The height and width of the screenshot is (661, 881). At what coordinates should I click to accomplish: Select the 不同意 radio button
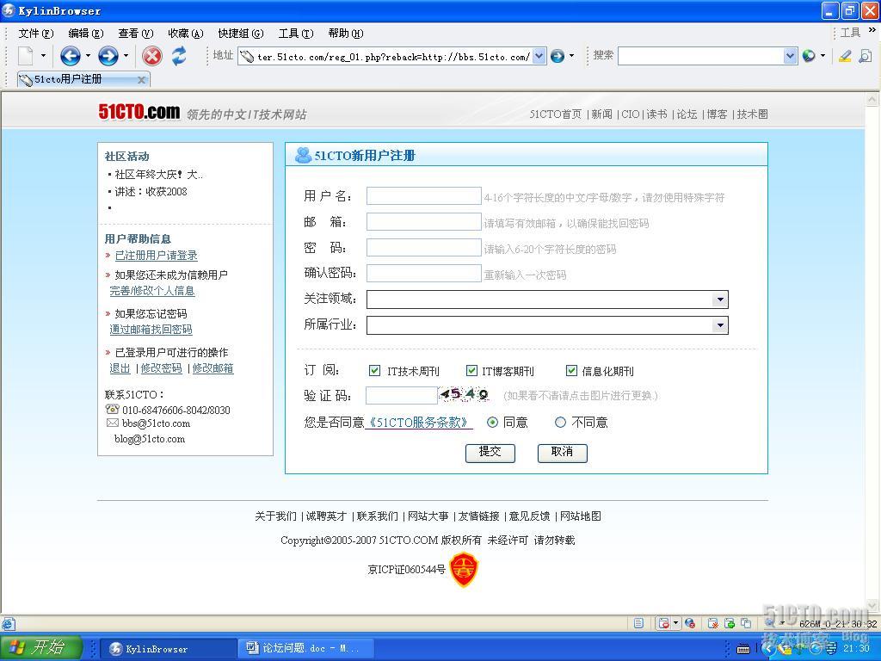(560, 422)
